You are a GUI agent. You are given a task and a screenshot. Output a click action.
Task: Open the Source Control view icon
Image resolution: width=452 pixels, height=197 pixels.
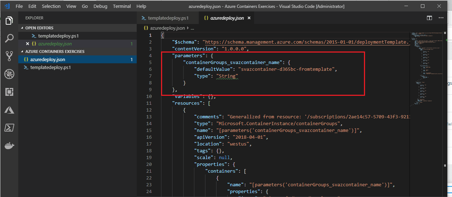click(x=9, y=56)
